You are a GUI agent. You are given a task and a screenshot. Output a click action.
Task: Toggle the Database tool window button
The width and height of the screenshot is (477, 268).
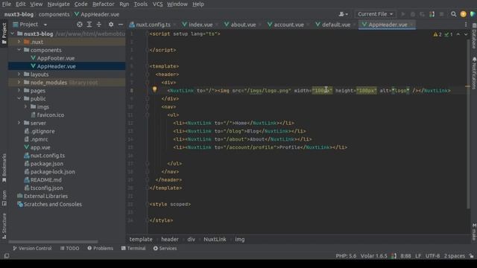tap(474, 36)
